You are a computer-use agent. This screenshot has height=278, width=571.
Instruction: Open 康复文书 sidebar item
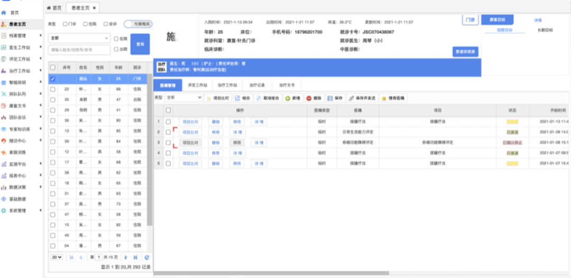17,106
